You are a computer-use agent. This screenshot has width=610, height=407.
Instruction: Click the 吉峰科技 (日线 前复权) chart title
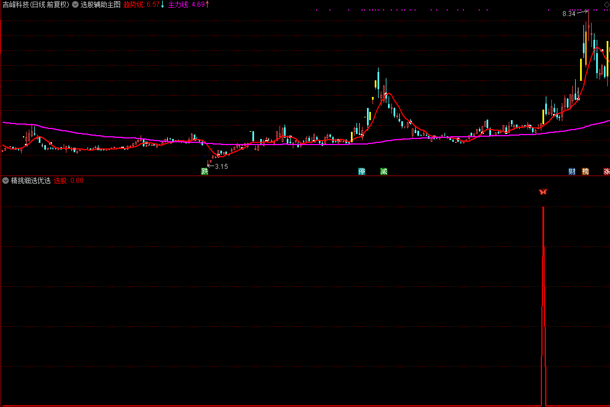(x=35, y=4)
